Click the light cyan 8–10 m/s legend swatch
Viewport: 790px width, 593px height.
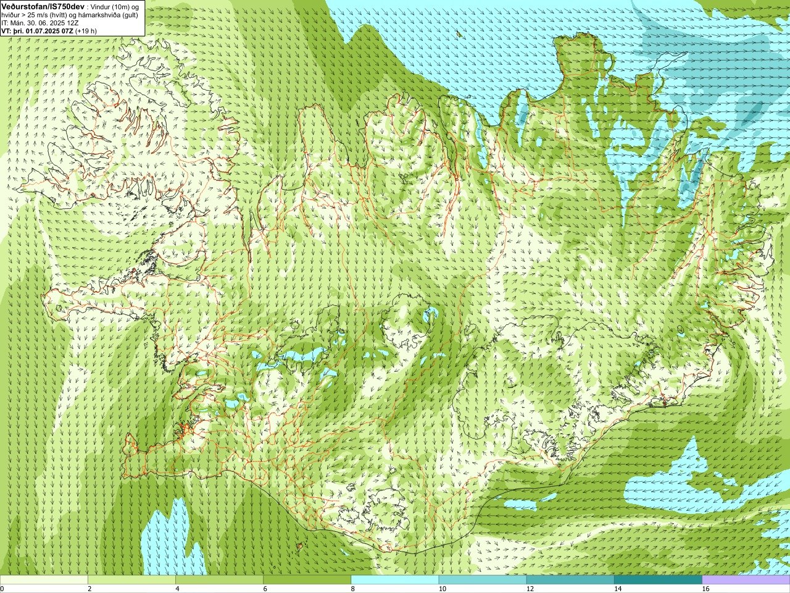tap(395, 580)
